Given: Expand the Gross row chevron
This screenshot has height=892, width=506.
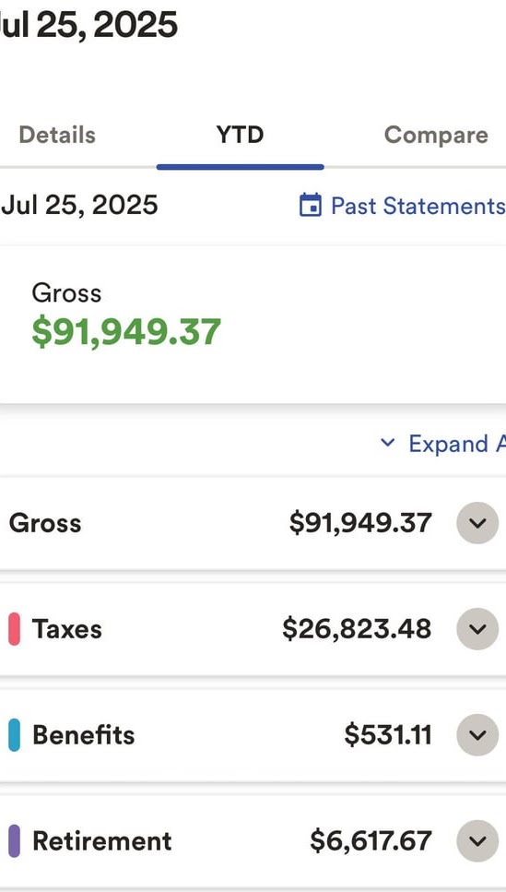Looking at the screenshot, I should pos(477,523).
